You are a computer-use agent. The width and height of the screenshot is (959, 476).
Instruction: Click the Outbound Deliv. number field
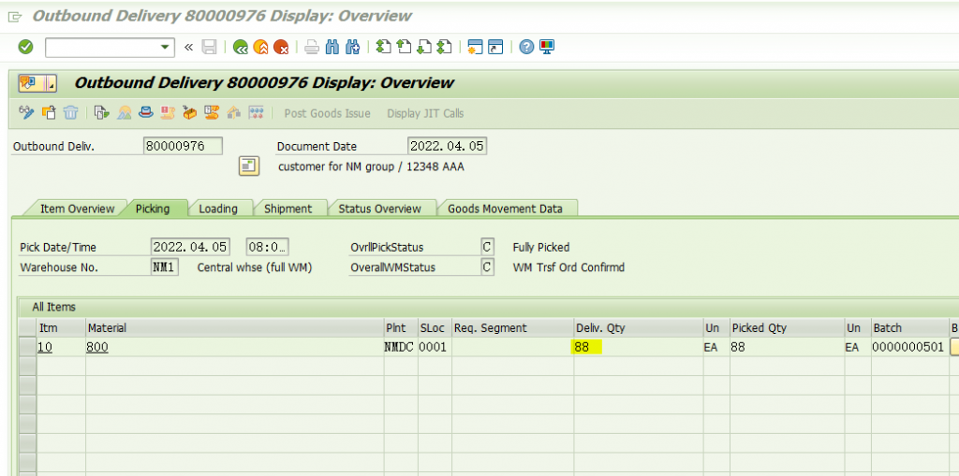(183, 146)
